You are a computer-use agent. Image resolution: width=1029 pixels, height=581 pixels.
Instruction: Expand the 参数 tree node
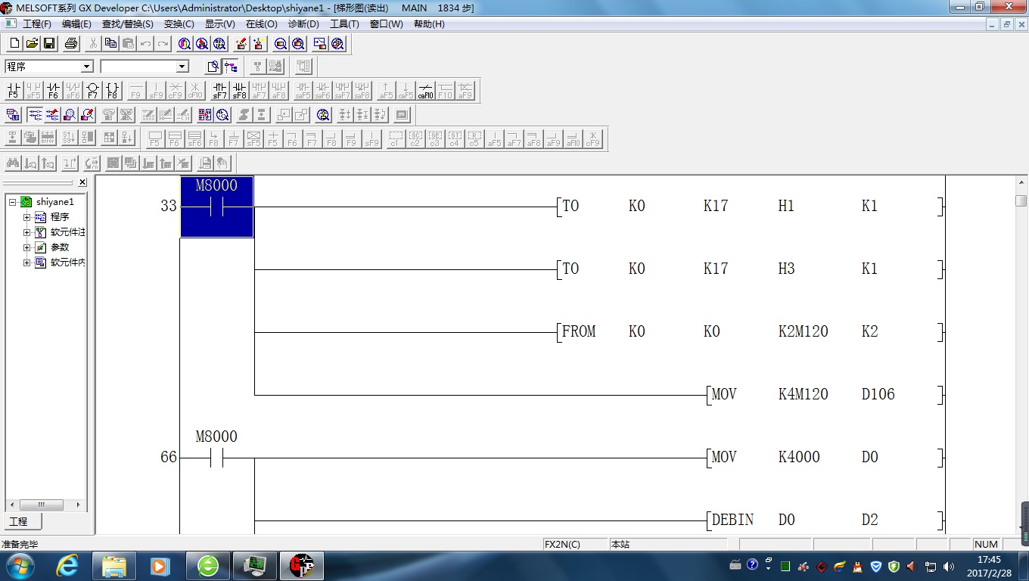coord(27,247)
